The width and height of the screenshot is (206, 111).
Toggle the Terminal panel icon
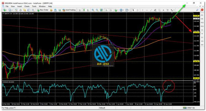tap(29, 10)
